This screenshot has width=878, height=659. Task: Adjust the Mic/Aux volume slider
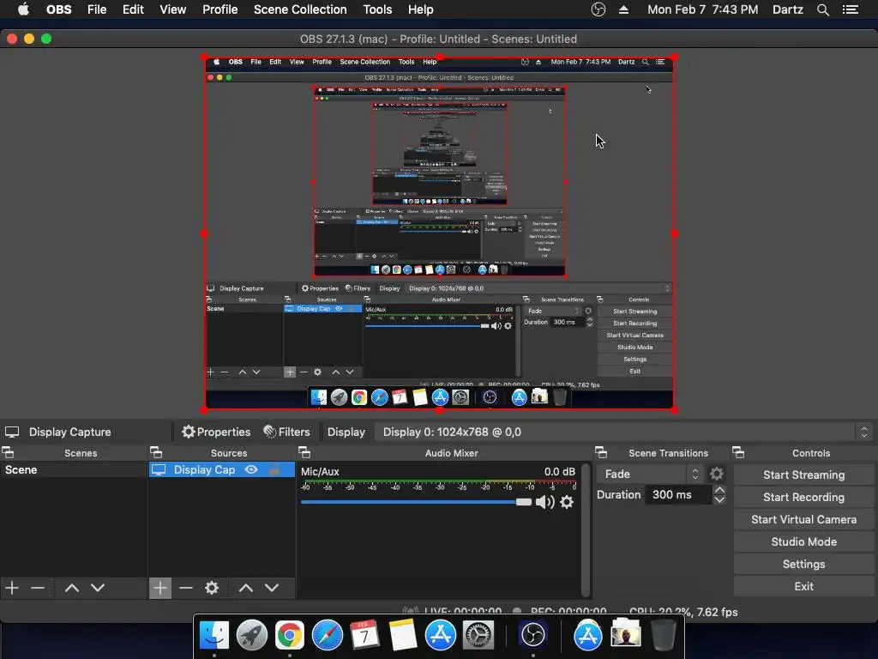tap(416, 502)
